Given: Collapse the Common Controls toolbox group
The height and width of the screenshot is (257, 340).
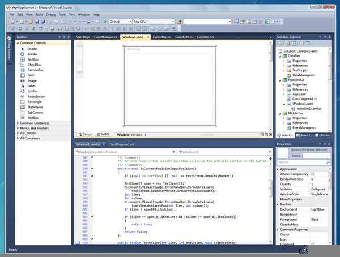Looking at the screenshot, I should pyautogui.click(x=18, y=43).
